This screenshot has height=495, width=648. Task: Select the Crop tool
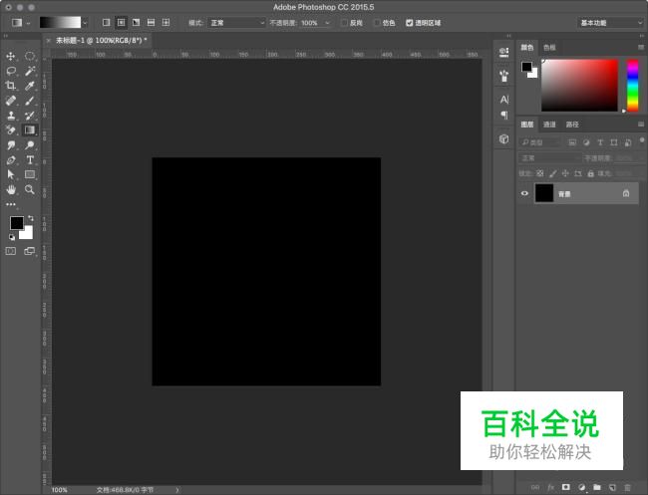(x=11, y=87)
